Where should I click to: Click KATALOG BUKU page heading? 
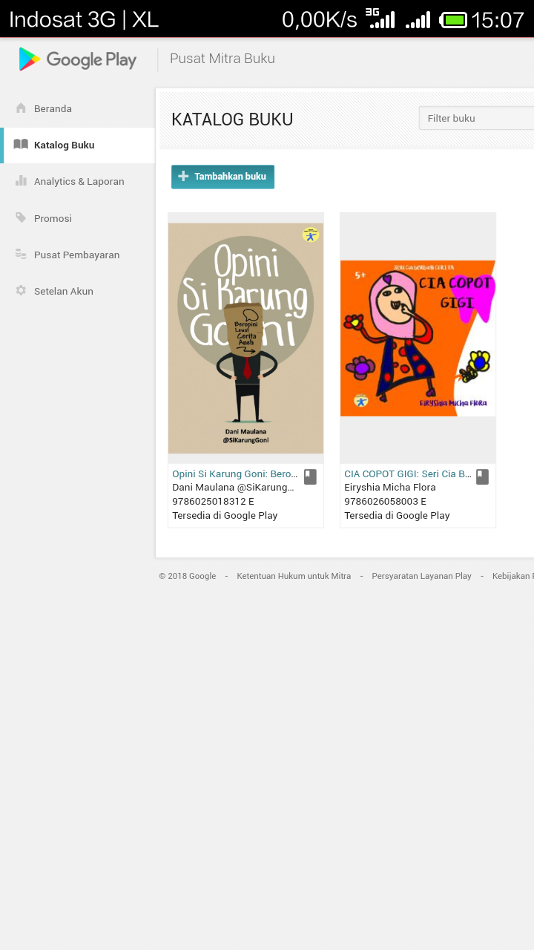coord(232,119)
